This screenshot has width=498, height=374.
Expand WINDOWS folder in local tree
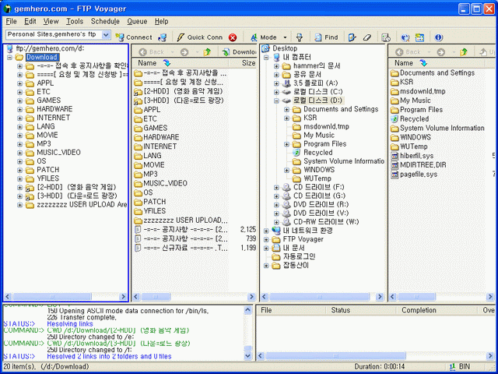tap(286, 170)
